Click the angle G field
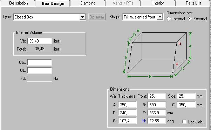The width and height of the screenshot is (211, 130). 127,121
